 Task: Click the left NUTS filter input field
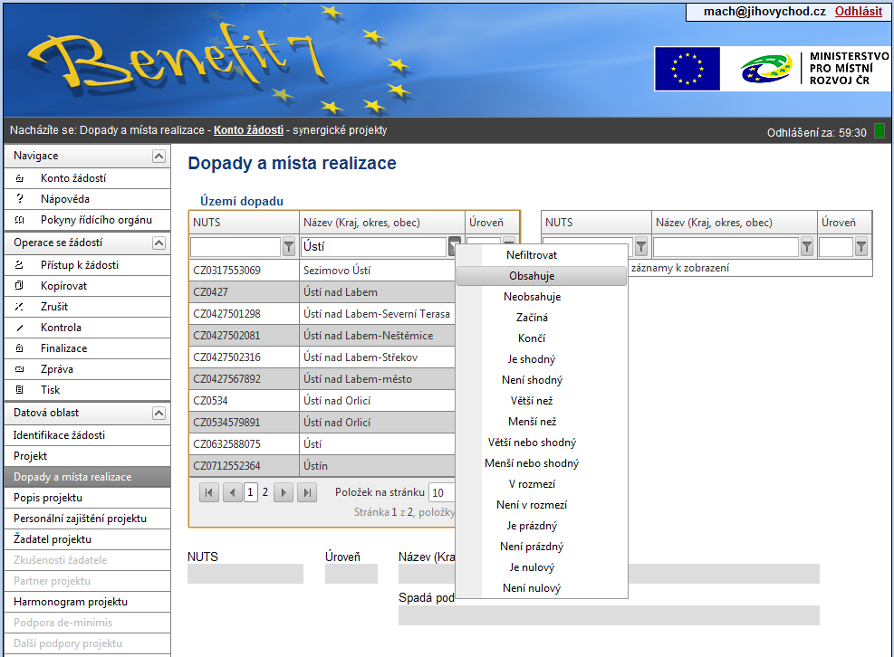(236, 247)
